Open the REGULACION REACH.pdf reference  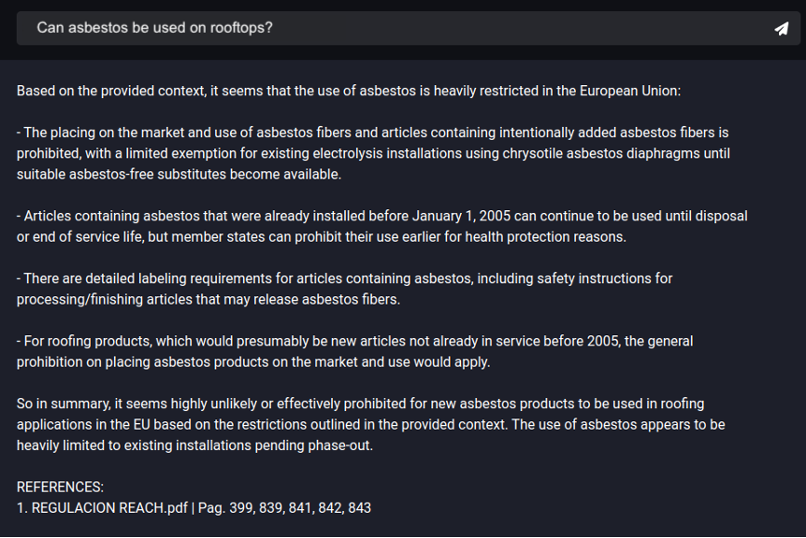108,507
